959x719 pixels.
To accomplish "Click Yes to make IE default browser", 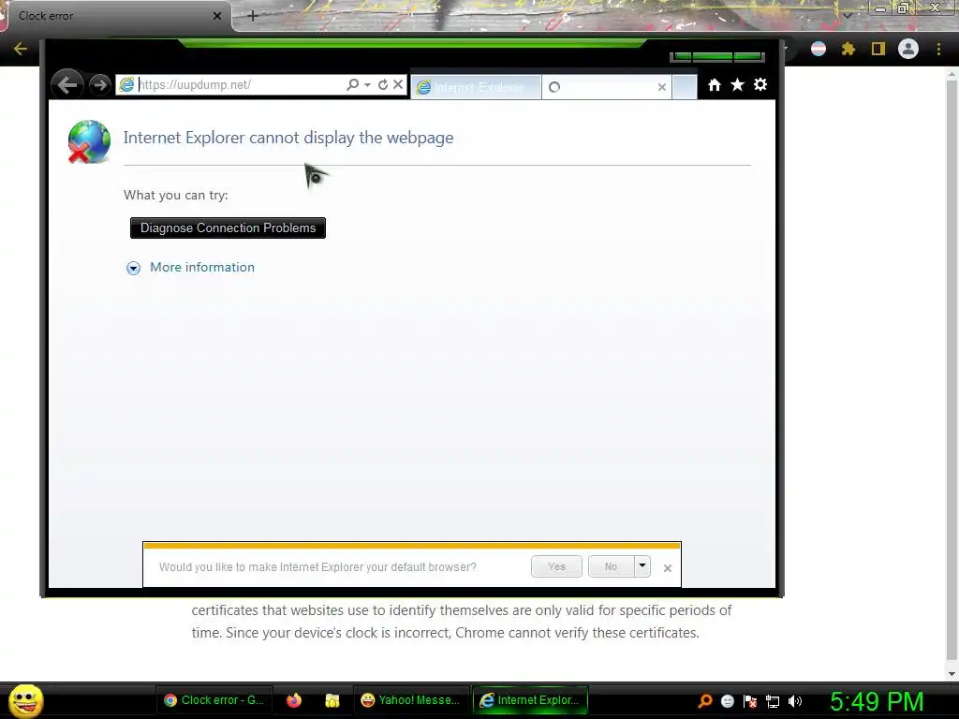I will [x=556, y=566].
